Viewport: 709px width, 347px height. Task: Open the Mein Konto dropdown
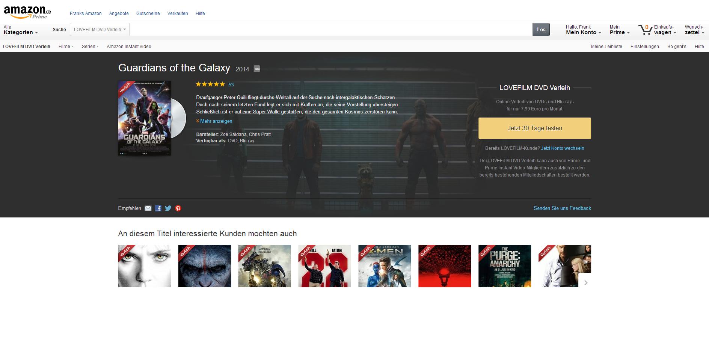(x=584, y=30)
